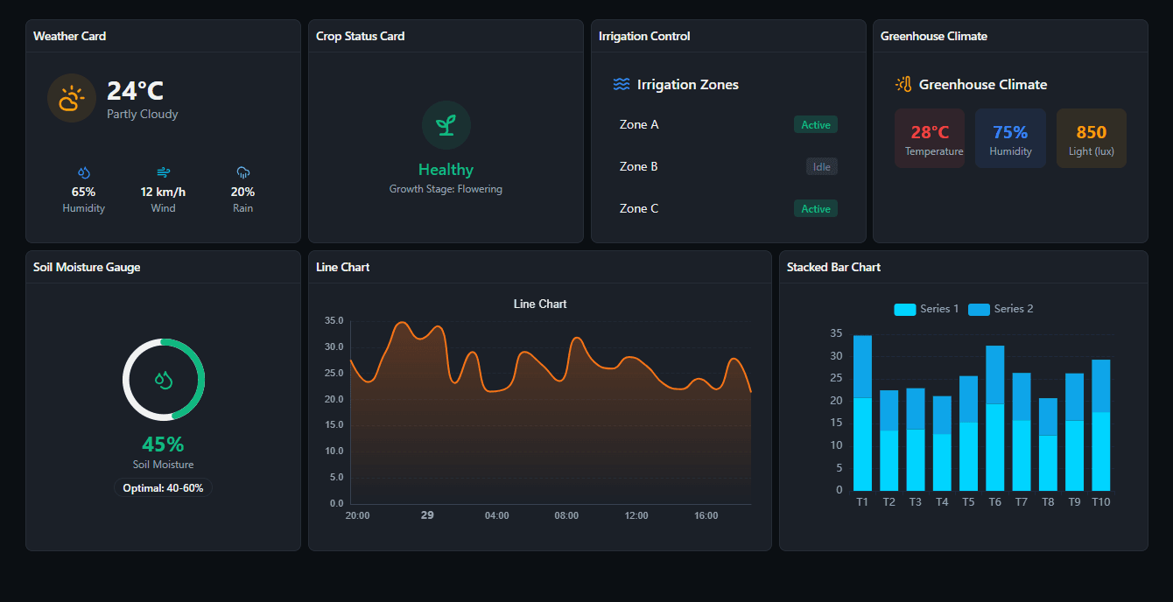Select the rain cloud icon

[x=242, y=171]
